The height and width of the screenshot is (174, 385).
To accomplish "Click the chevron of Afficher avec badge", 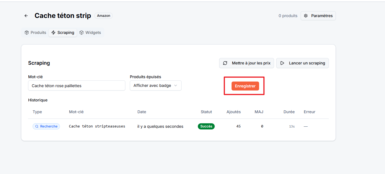I will click(x=176, y=85).
